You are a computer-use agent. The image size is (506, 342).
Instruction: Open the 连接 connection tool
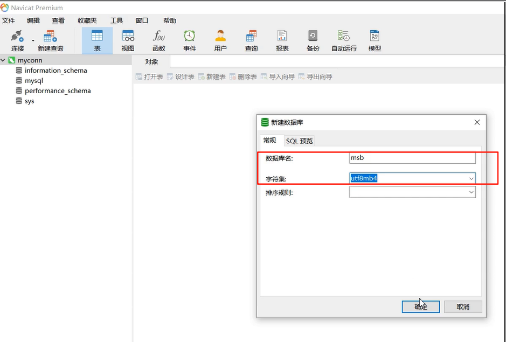(17, 40)
